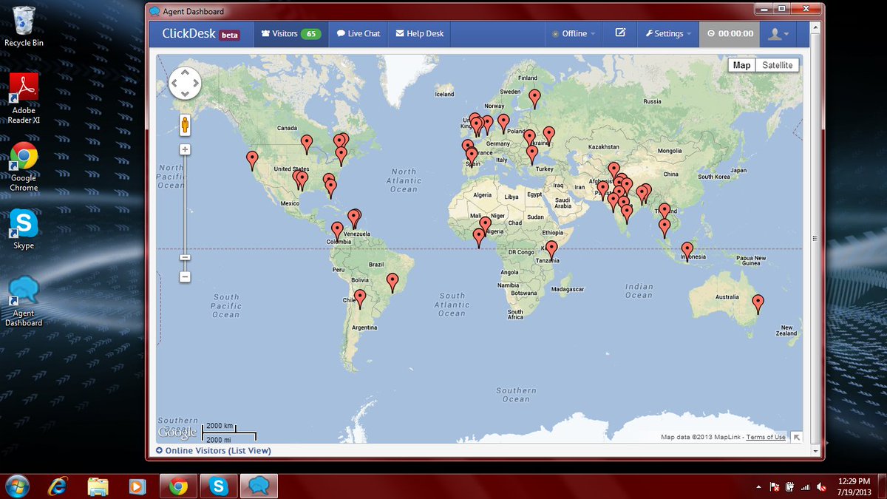Expand Online Visitors (List View)

coord(214,450)
